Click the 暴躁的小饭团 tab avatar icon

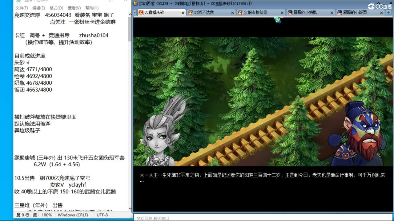pyautogui.click(x=340, y=13)
